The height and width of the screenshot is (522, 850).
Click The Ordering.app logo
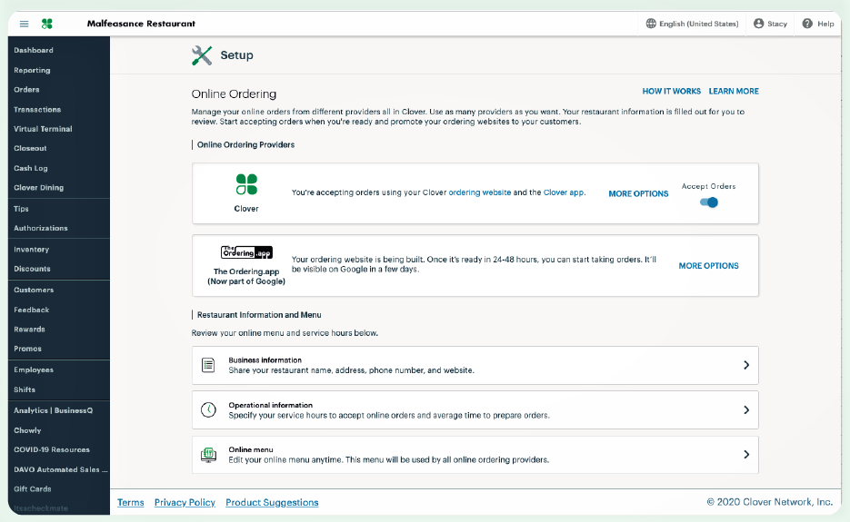click(246, 252)
